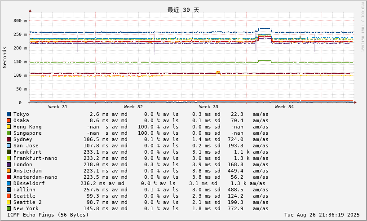Click the London legend color swatch

(9, 164)
